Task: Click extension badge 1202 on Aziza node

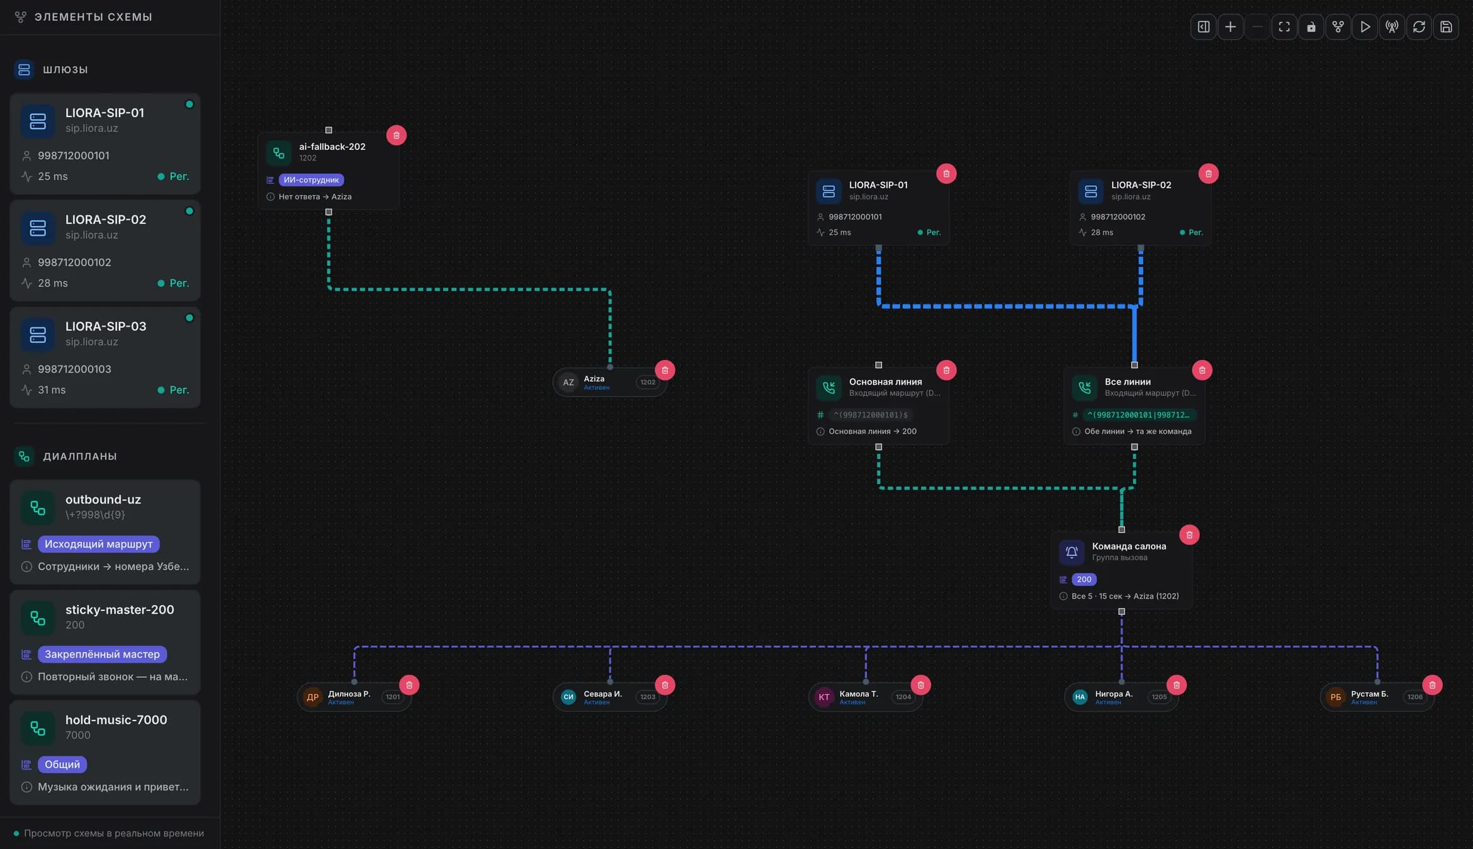Action: 648,382
